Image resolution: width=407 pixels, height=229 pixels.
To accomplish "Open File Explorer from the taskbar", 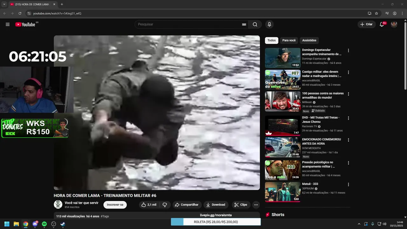I will pos(16,224).
